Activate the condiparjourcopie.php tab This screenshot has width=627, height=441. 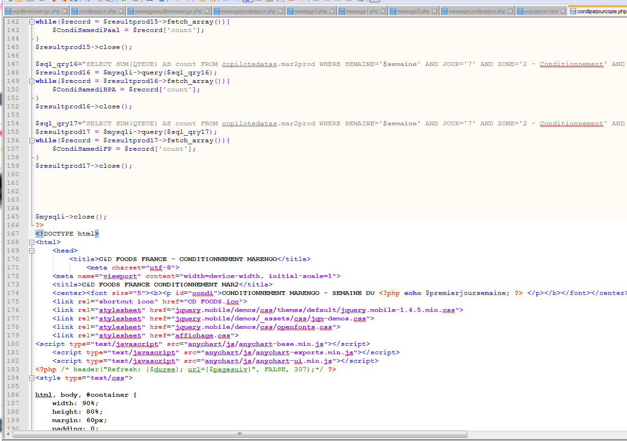coord(601,11)
